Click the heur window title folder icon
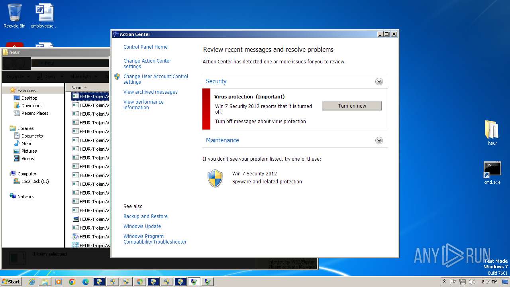510x287 pixels. click(6, 52)
